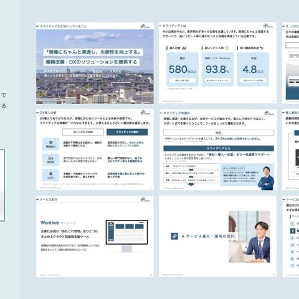Viewport: 299px width, 299px height.
Task: Click the icon next to 導入社数 label
Action: pos(184,48)
